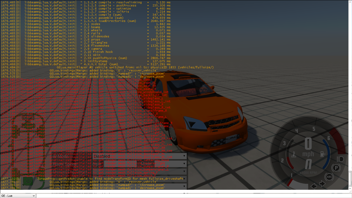The width and height of the screenshot is (352, 198).
Task: Click the 'compile - postProcess' log line
Action: [x=86, y=5]
